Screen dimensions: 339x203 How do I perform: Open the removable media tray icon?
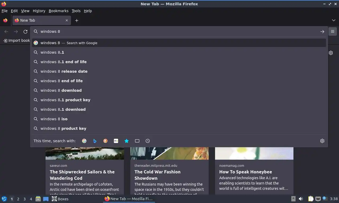tap(293, 199)
